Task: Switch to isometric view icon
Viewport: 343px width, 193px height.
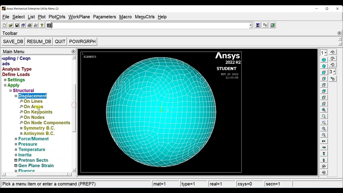Action: [324, 60]
